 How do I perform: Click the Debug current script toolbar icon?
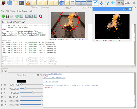pyautogui.click(x=21, y=16)
